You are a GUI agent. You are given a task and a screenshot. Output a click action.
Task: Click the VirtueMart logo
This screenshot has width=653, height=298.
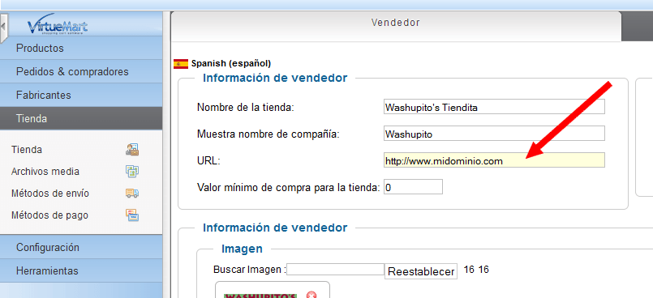pos(58,26)
